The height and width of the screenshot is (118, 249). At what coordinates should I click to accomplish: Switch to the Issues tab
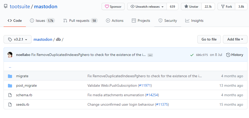click(x=42, y=21)
